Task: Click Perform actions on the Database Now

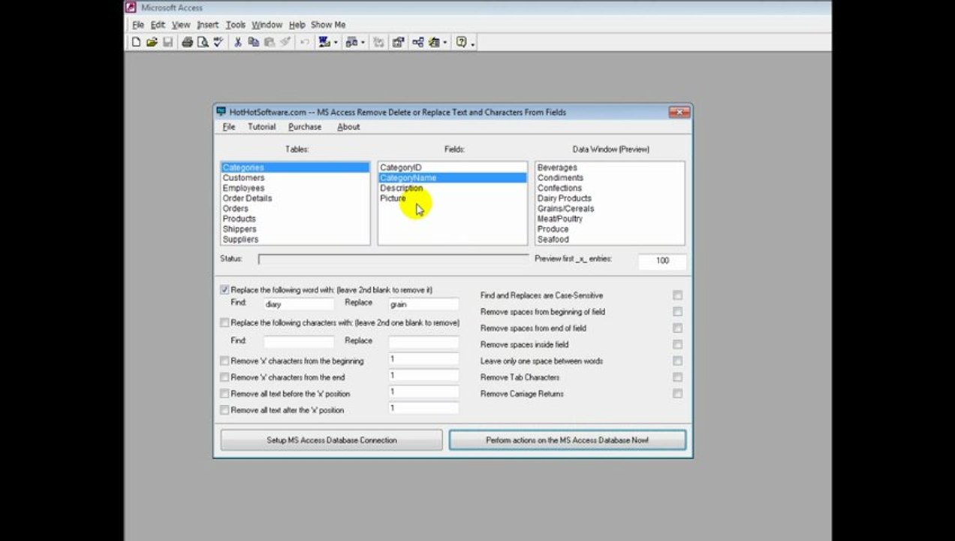Action: [568, 440]
